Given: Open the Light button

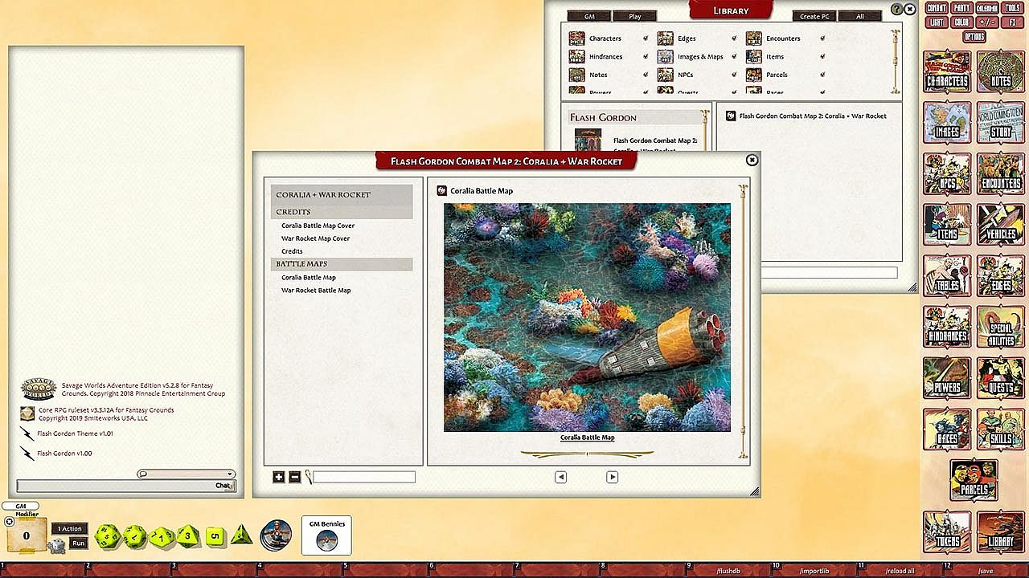Looking at the screenshot, I should 937,22.
